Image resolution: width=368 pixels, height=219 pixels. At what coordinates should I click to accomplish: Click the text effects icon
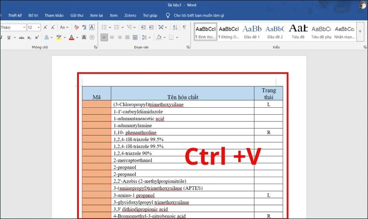point(46,37)
